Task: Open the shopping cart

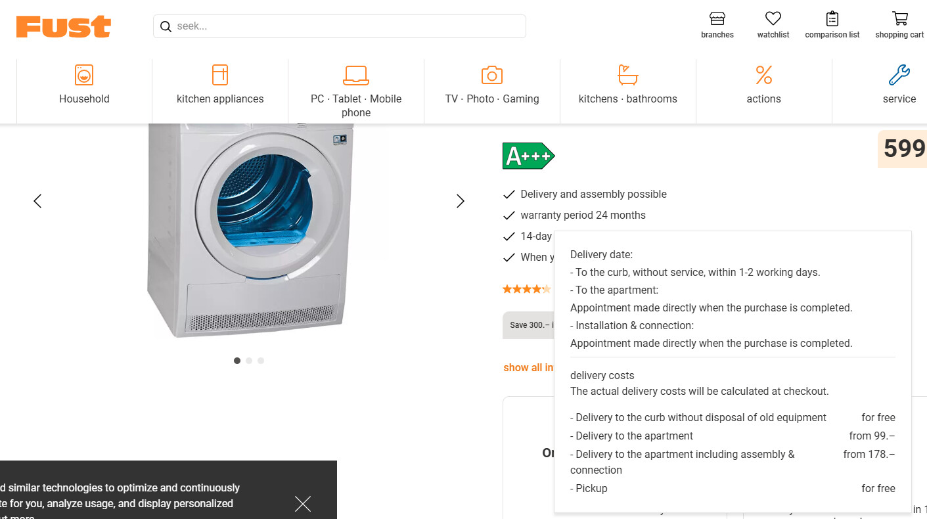Action: click(899, 19)
